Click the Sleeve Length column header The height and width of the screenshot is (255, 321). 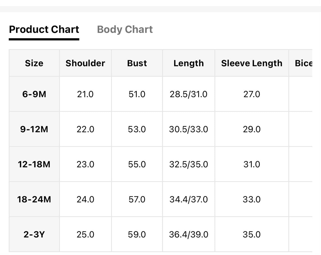point(252,63)
